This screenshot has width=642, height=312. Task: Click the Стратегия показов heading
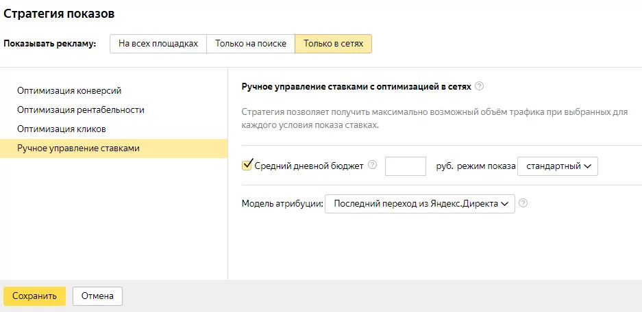pos(59,14)
